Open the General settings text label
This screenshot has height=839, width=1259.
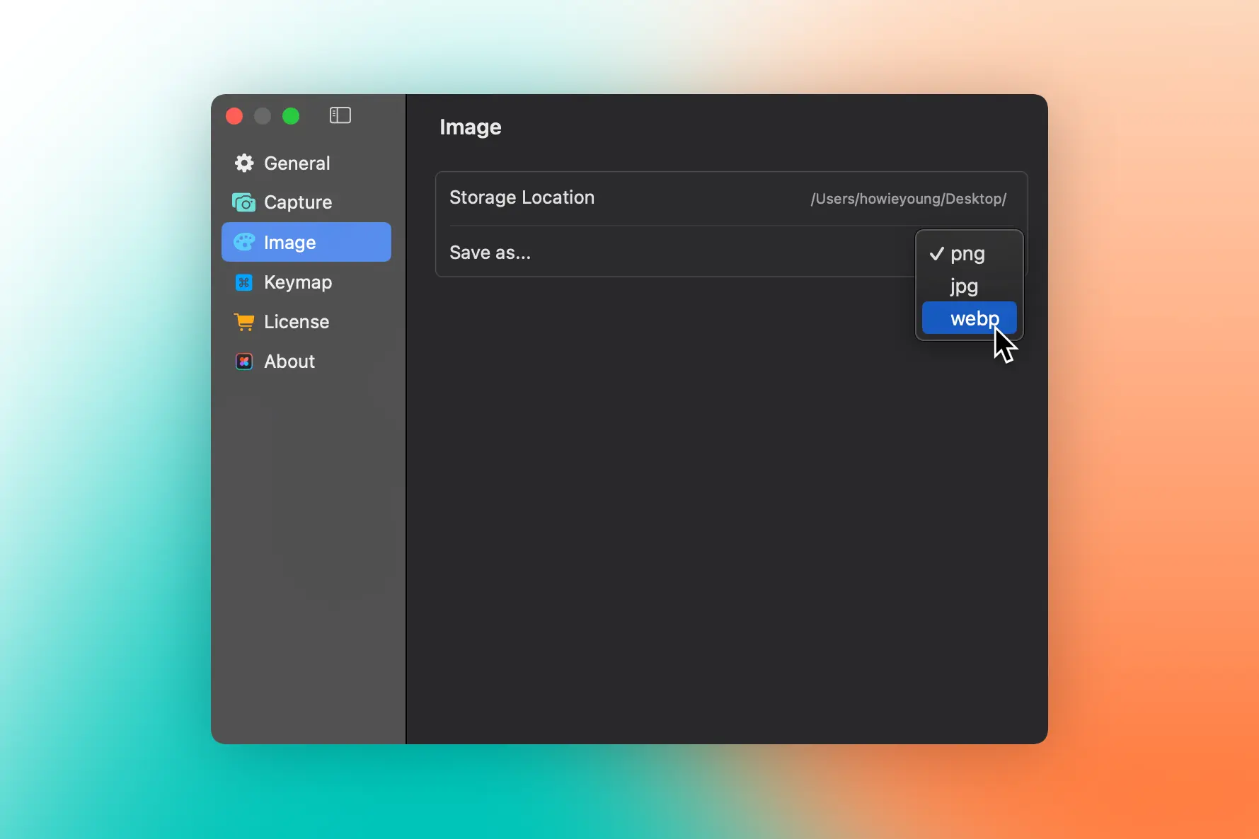click(297, 163)
